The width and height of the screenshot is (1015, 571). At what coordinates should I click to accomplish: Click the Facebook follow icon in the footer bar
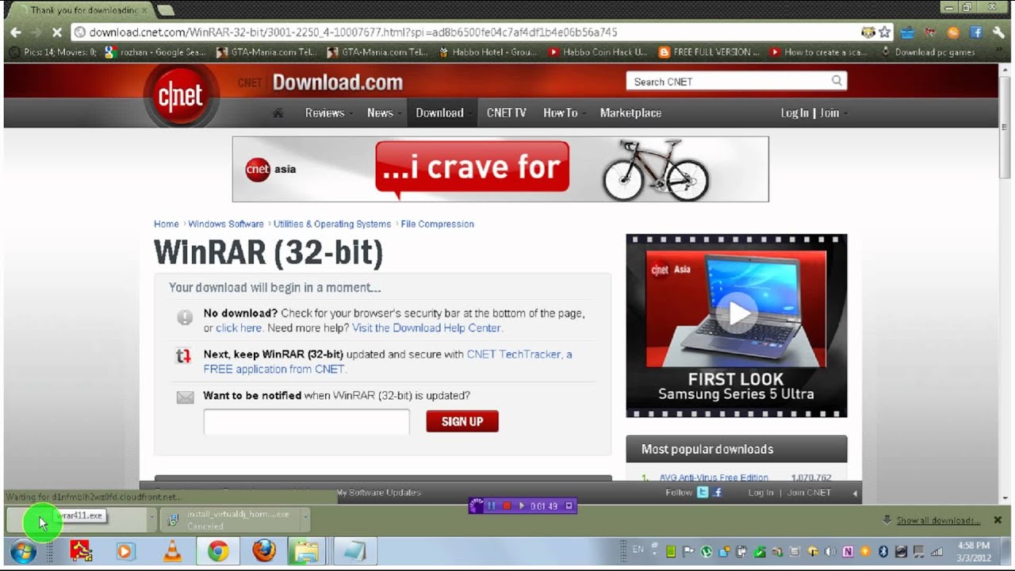717,492
